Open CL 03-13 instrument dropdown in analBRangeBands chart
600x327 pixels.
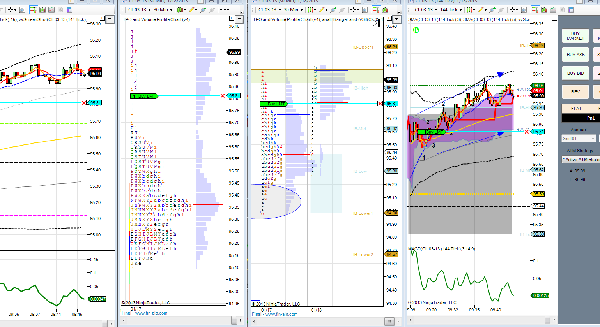point(270,10)
